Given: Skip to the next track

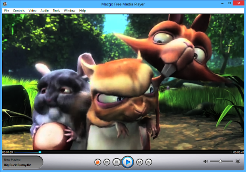Looking at the screenshot, I should (149, 162).
